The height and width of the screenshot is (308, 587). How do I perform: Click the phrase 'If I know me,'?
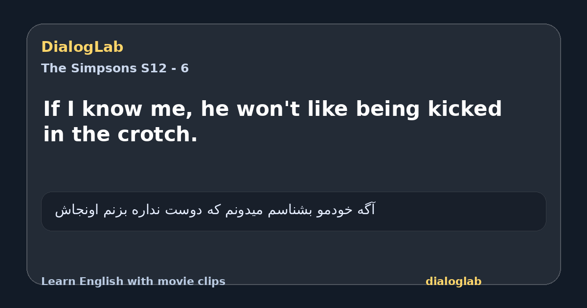coord(117,110)
